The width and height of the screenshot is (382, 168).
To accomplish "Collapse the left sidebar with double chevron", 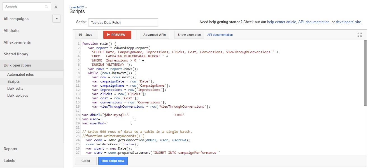I will pyautogui.click(x=56, y=7).
